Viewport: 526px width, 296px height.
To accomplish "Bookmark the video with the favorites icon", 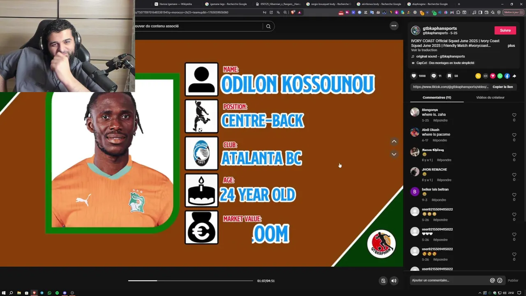I will (x=449, y=76).
